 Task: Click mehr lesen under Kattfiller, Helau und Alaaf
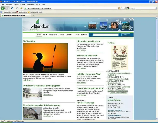point(81,83)
